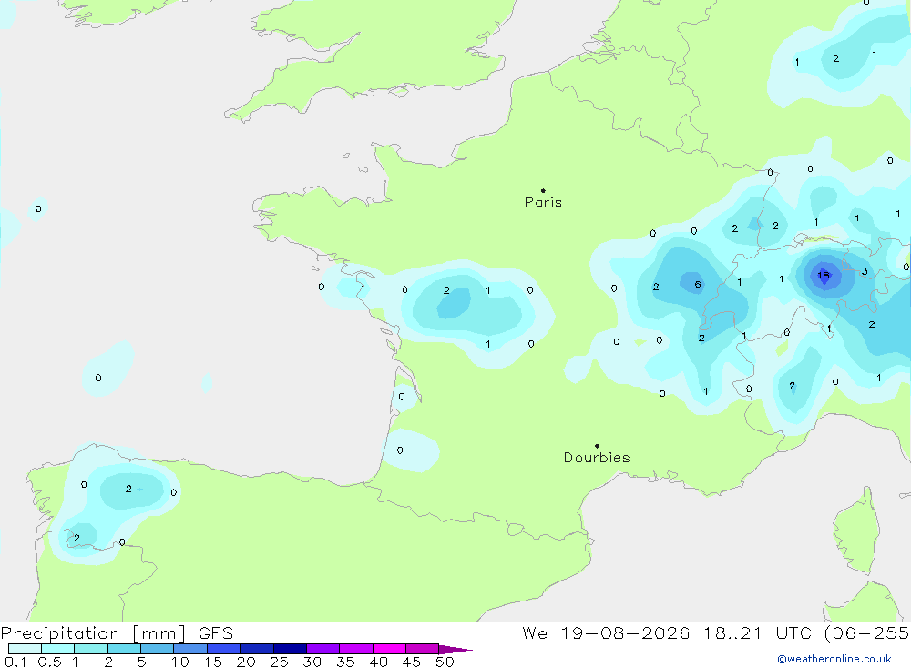Click the '40' legend scale label

pyautogui.click(x=378, y=662)
